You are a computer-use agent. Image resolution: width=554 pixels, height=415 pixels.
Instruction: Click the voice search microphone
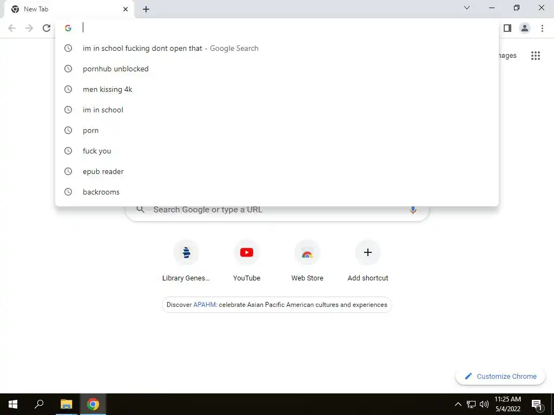pos(413,210)
